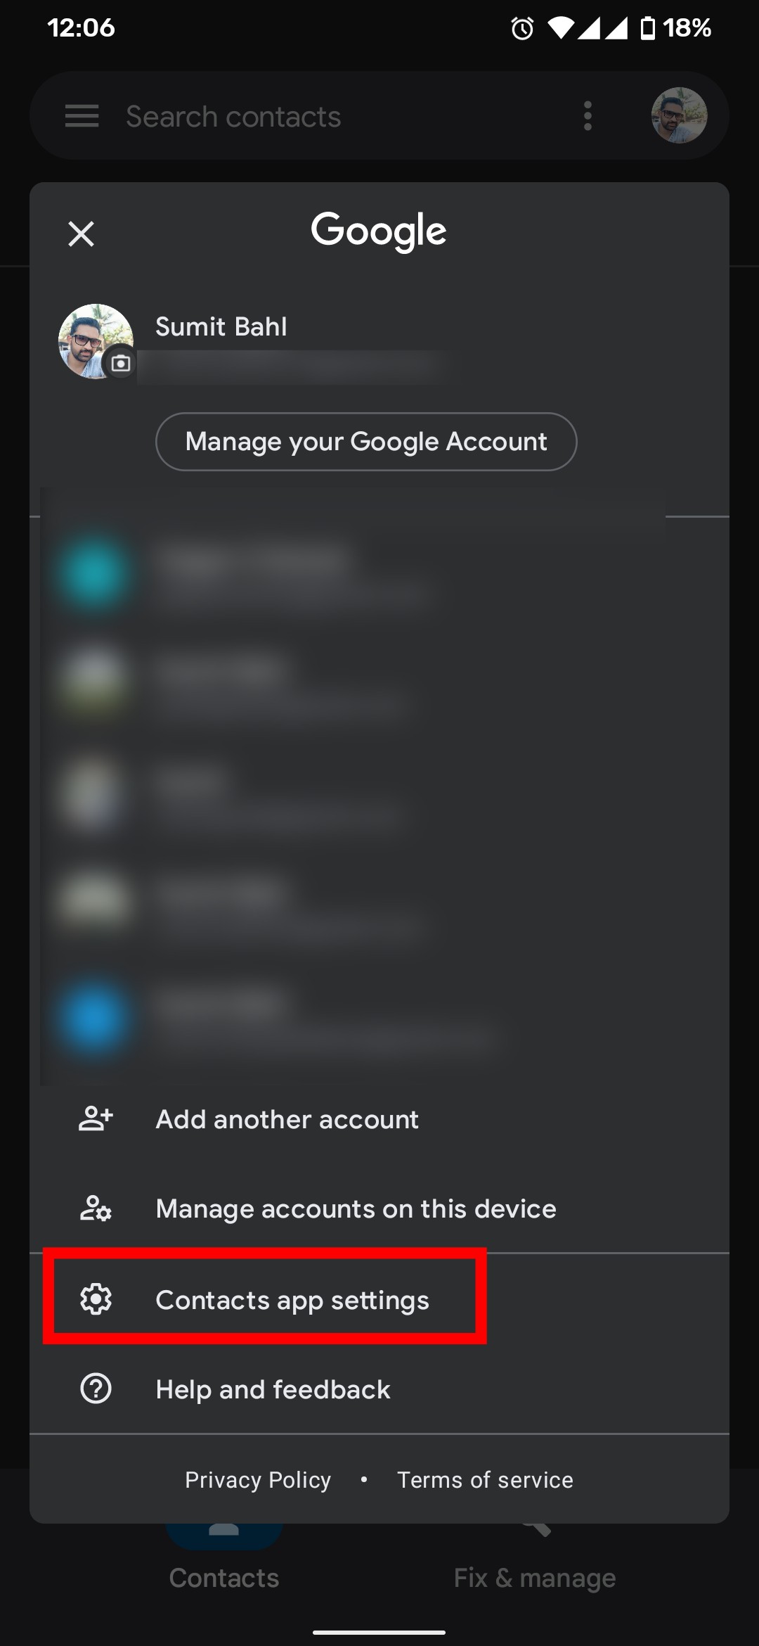The height and width of the screenshot is (1646, 759).
Task: Select Manage accounts on this device
Action: (356, 1208)
